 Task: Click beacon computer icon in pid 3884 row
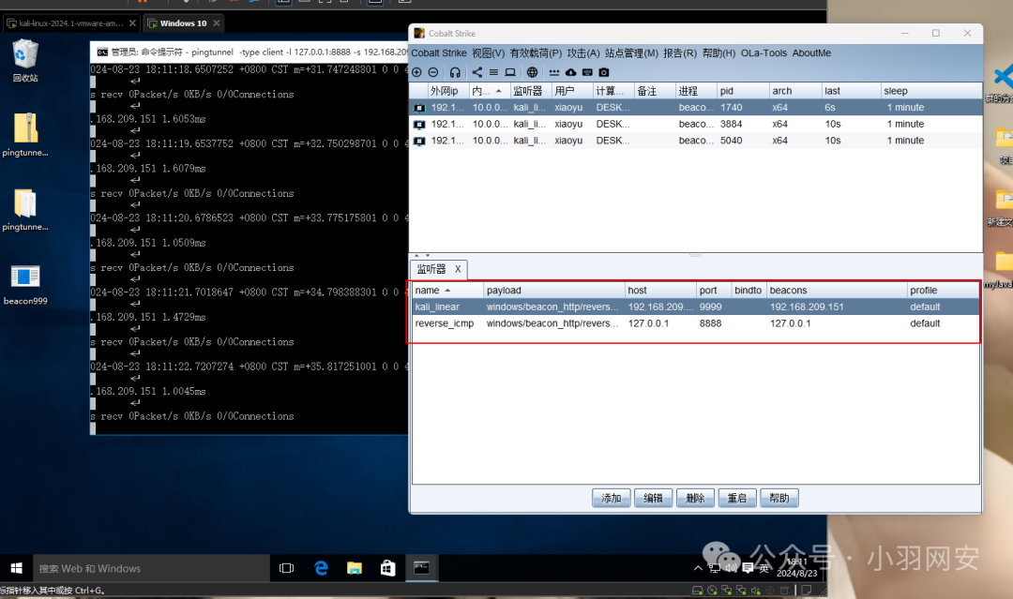point(419,124)
